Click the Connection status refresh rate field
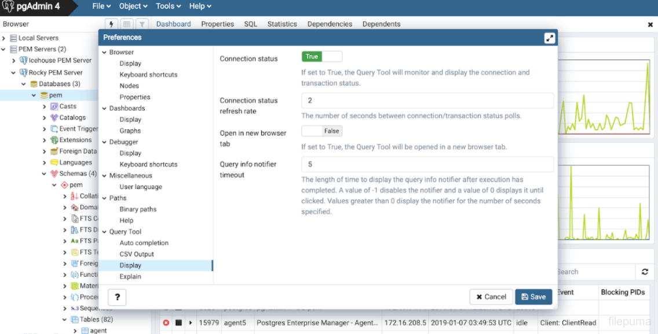658x334 pixels. coord(427,101)
